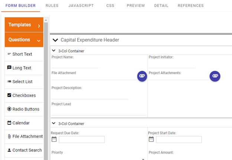Open the Project Start Date calendar picker

[x=151, y=139]
